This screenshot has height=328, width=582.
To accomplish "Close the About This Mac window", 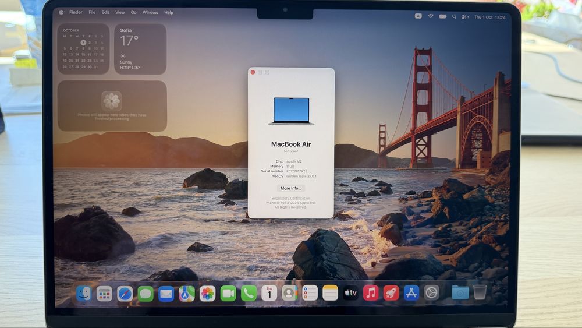I will [x=253, y=72].
